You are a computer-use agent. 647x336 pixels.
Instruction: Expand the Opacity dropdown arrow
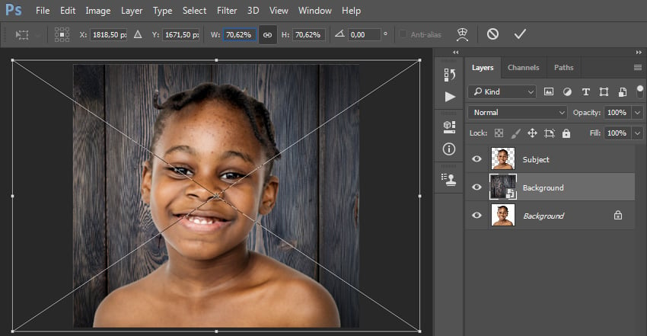click(x=638, y=112)
